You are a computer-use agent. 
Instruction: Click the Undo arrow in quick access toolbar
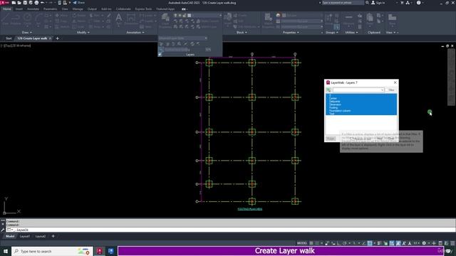pos(43,3)
